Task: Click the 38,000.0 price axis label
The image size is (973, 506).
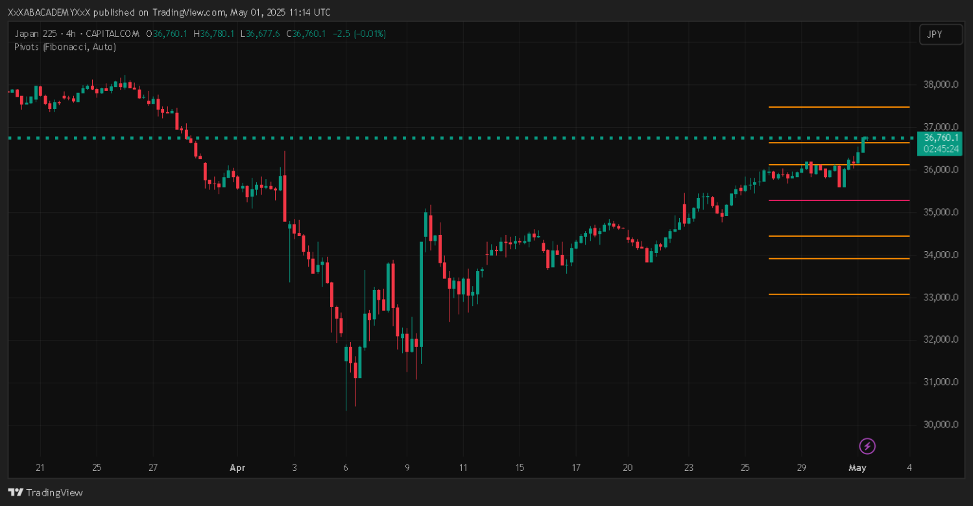Action: (940, 84)
